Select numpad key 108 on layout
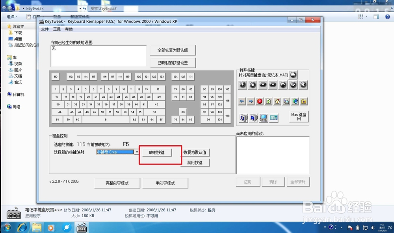Image resolution: width=394 pixels, height=233 pixels. point(227,116)
